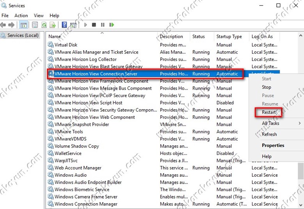Choose Stop in the context menu
This screenshot has height=209, width=304.
click(266, 87)
